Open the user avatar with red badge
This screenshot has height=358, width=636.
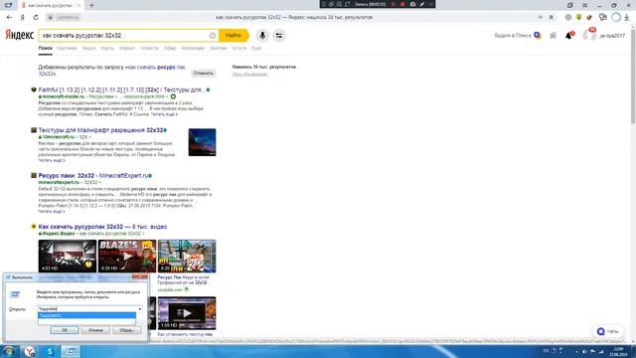click(x=589, y=35)
